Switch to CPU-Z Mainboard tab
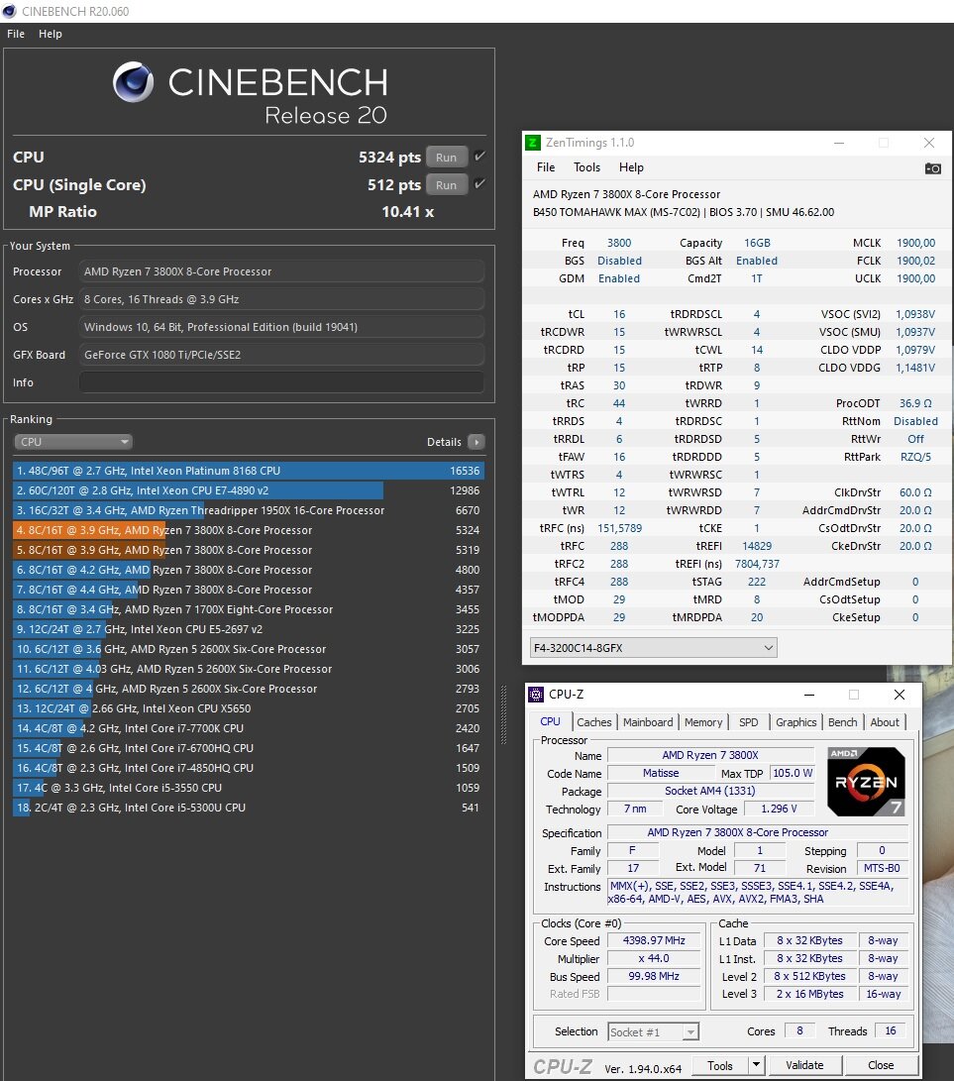 (648, 722)
